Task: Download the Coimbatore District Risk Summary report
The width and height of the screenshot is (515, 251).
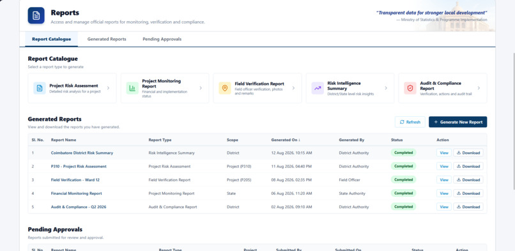Action: click(468, 153)
